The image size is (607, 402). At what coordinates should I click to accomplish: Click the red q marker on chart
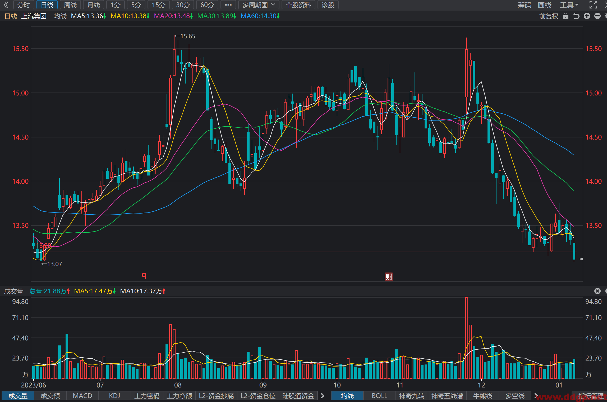[x=144, y=275]
